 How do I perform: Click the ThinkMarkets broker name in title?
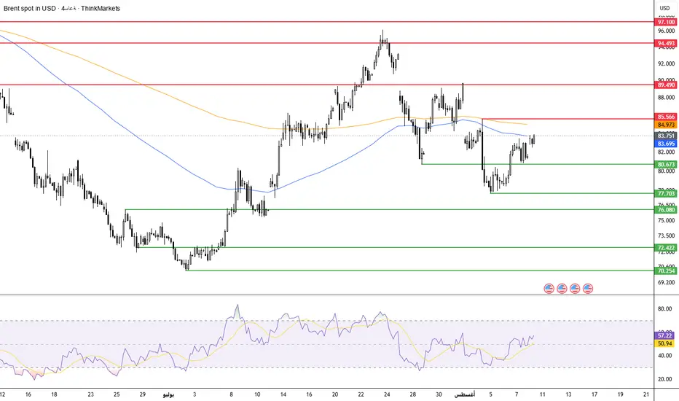click(x=100, y=8)
